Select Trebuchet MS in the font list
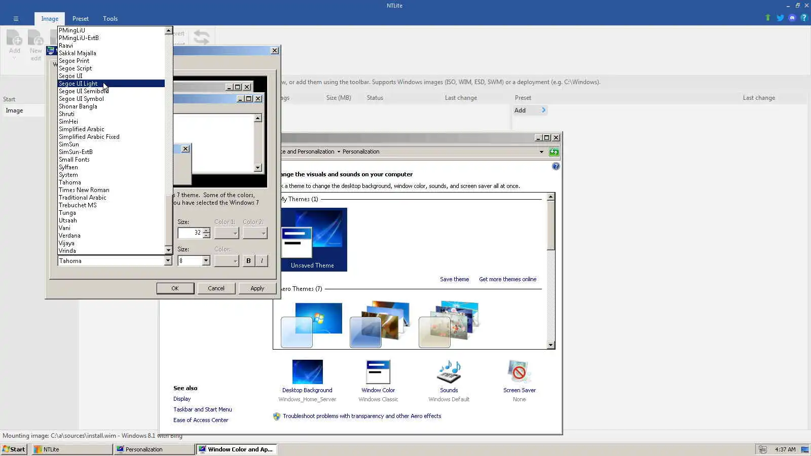The height and width of the screenshot is (456, 811). pyautogui.click(x=111, y=205)
